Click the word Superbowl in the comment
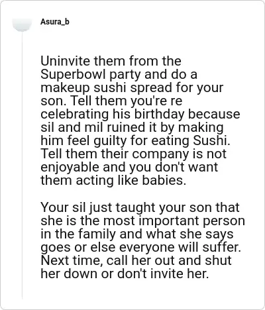Image resolution: width=265 pixels, height=310 pixels. point(74,75)
